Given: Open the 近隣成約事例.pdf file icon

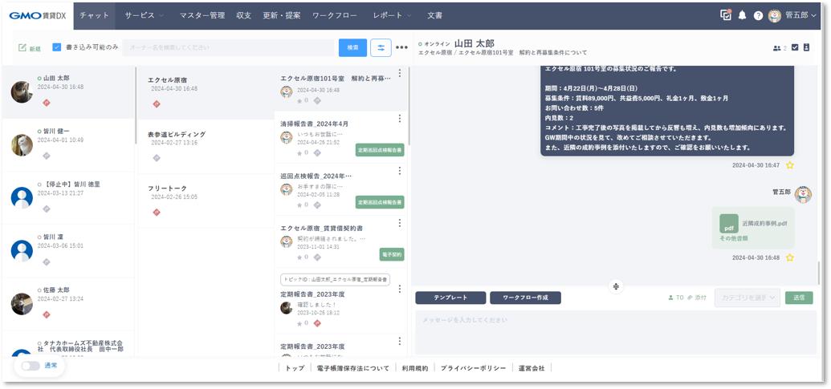Looking at the screenshot, I should pyautogui.click(x=729, y=223).
